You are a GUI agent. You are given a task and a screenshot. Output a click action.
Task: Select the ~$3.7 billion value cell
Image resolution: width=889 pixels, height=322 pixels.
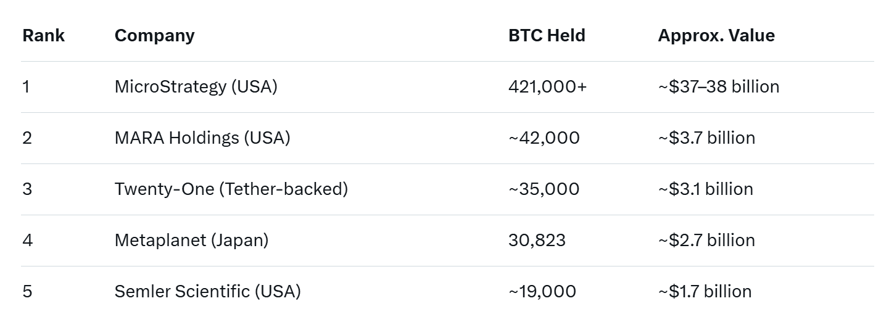click(706, 138)
